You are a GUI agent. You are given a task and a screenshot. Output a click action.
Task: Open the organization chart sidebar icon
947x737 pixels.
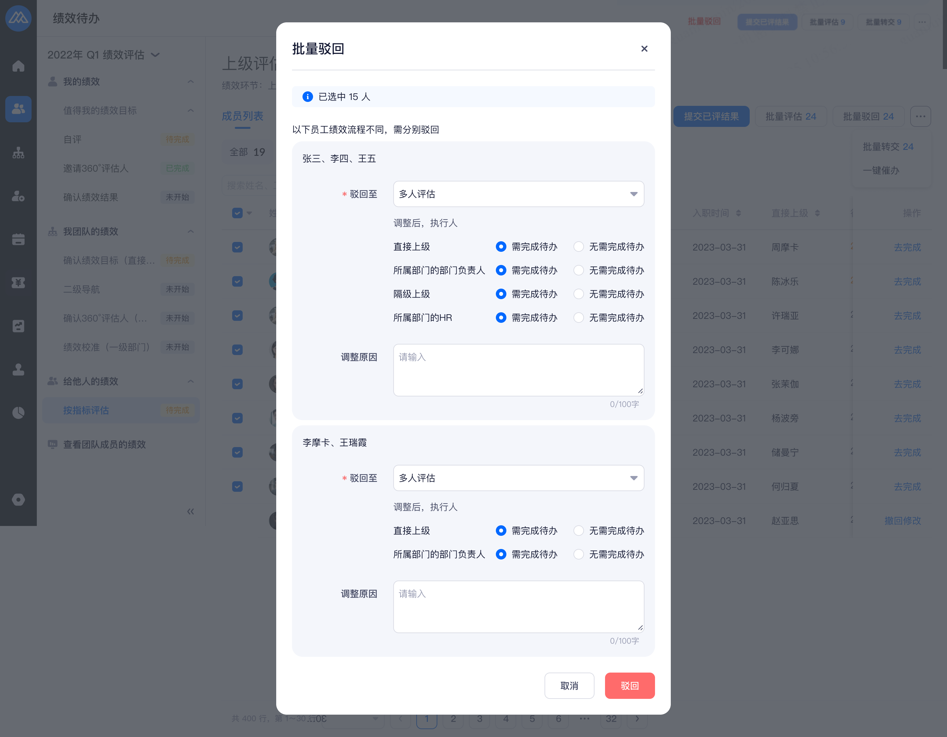(x=18, y=153)
